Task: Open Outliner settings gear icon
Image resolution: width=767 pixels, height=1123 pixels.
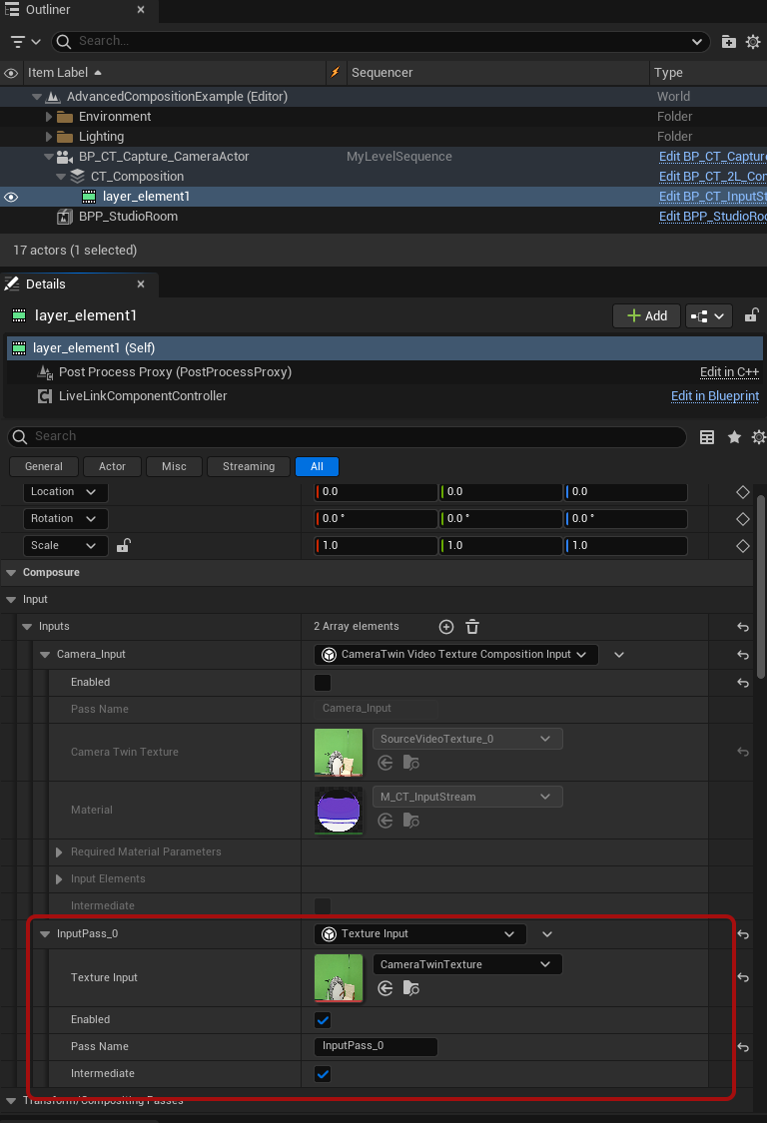Action: coord(753,41)
